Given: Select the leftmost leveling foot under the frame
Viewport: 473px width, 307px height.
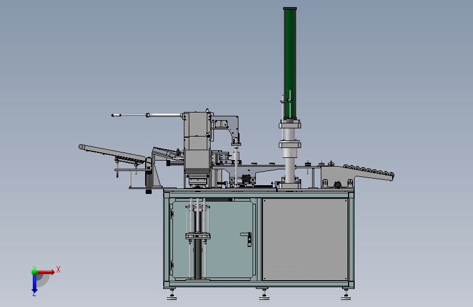Looking at the screenshot, I should pyautogui.click(x=172, y=294).
